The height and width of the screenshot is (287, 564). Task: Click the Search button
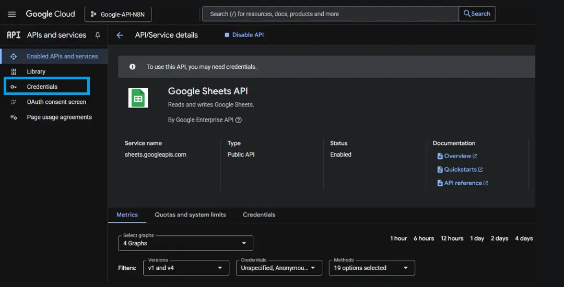click(477, 14)
